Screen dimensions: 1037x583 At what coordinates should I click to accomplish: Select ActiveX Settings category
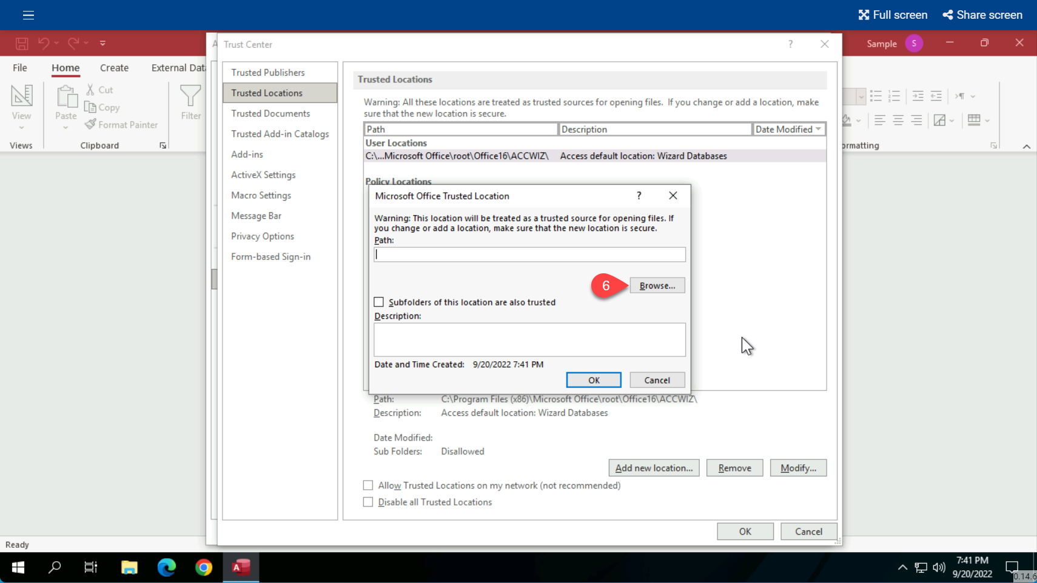(280, 175)
